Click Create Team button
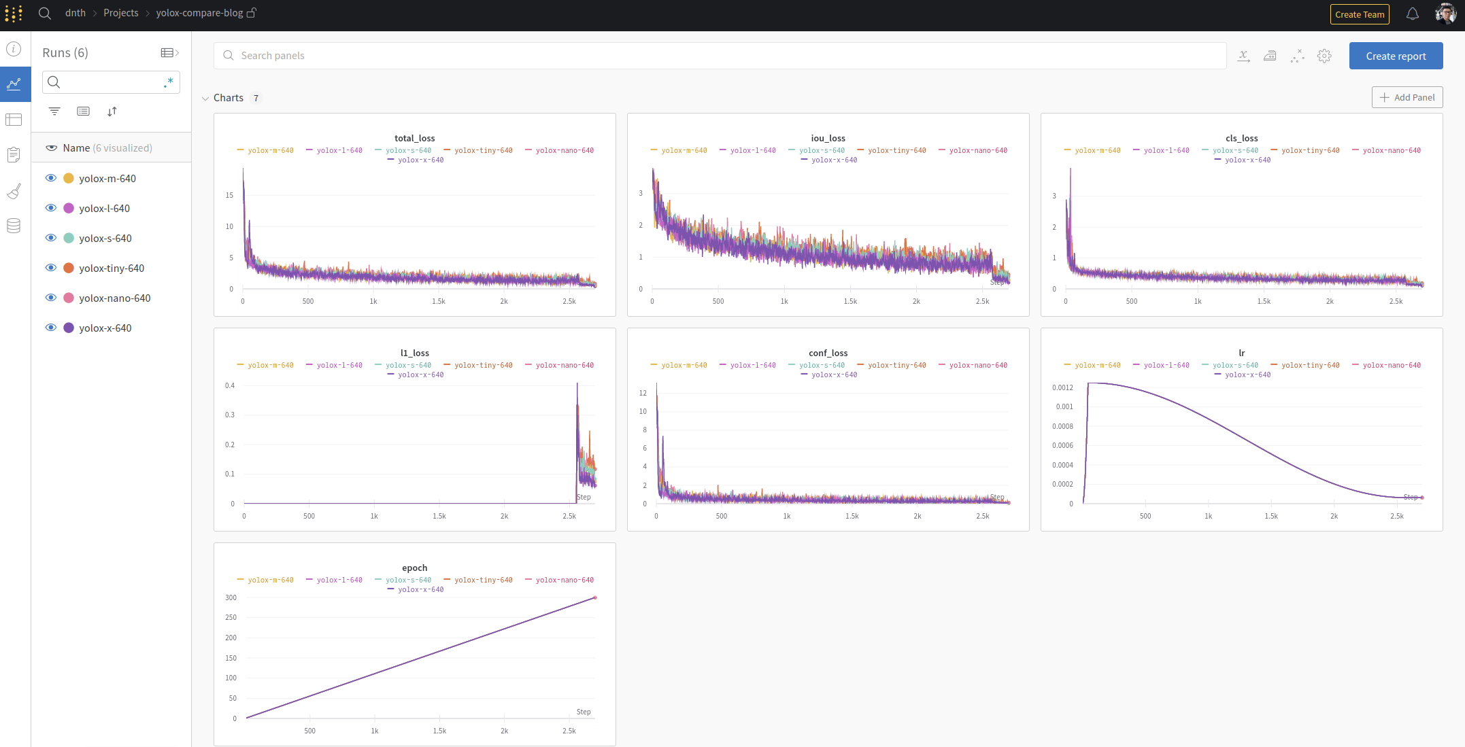 [1360, 14]
